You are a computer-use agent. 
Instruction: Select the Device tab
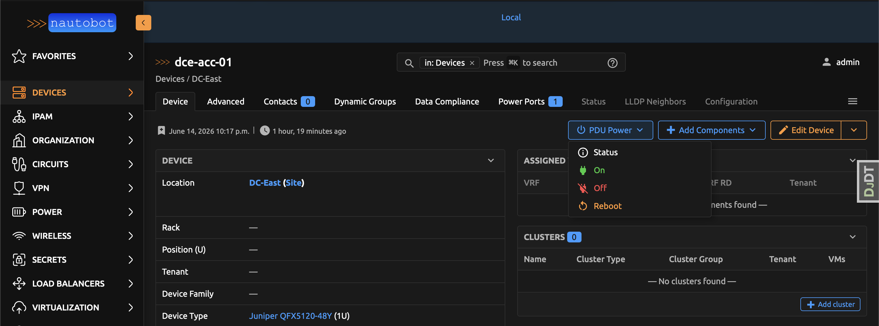pos(175,102)
